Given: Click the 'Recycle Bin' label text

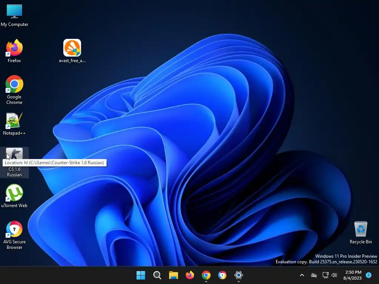Looking at the screenshot, I should click(360, 242).
